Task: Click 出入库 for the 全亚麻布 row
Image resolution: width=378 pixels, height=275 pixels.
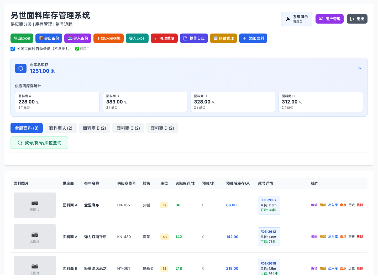Action: (x=333, y=205)
